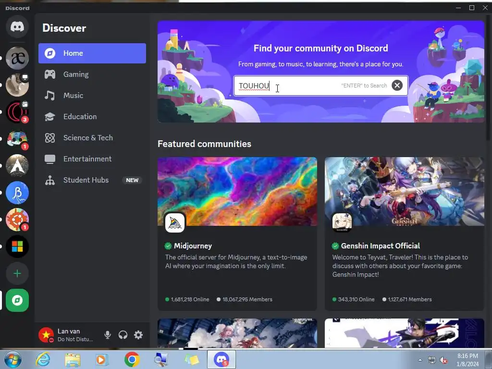Select the Entertainment category
This screenshot has height=369, width=492.
(92, 159)
